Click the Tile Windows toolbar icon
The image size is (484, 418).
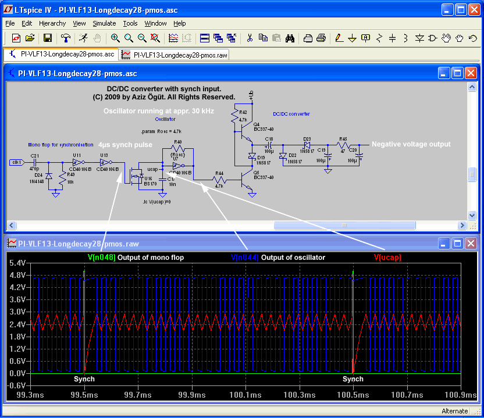coord(205,38)
